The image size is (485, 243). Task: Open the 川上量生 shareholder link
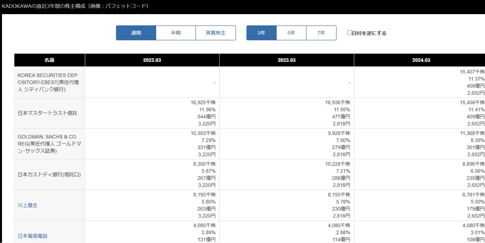(x=27, y=205)
